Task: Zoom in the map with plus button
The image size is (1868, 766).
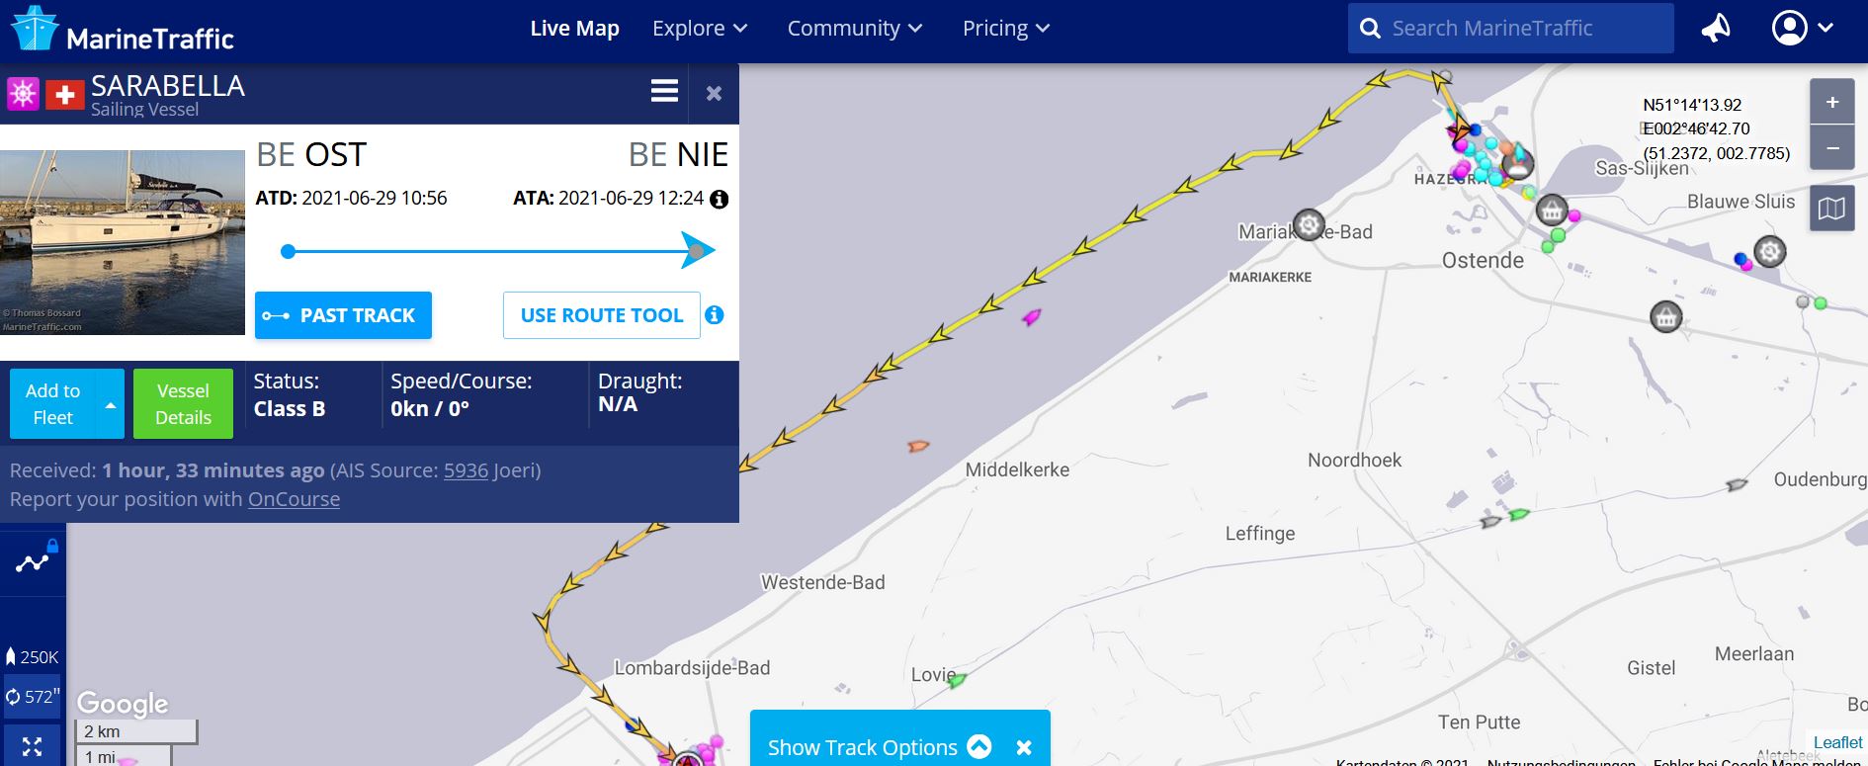Action: tap(1831, 102)
